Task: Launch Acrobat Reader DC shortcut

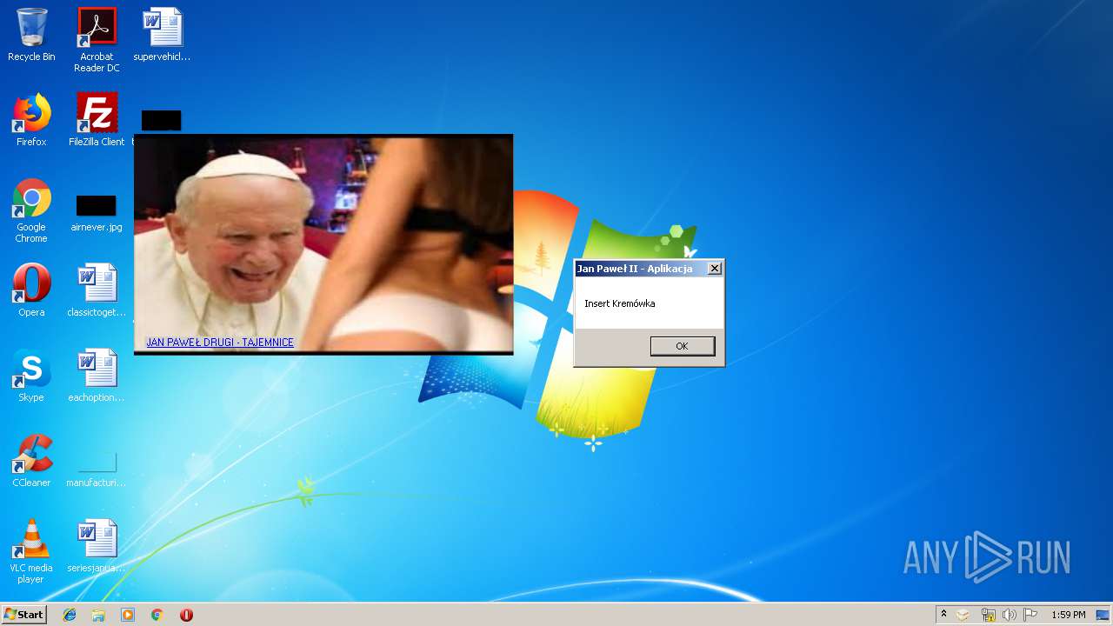Action: coord(97,39)
